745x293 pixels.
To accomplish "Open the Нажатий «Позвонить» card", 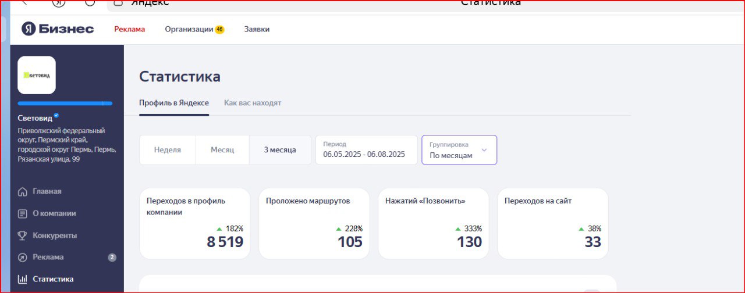I will click(434, 223).
